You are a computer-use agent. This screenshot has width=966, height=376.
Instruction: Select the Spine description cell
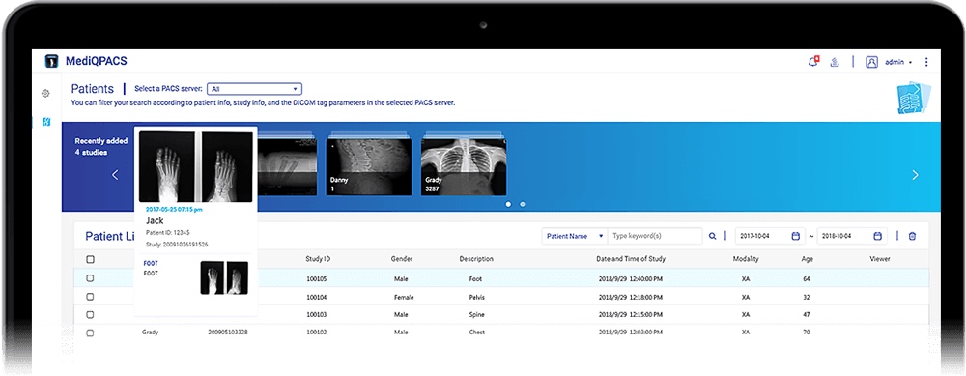pyautogui.click(x=477, y=314)
